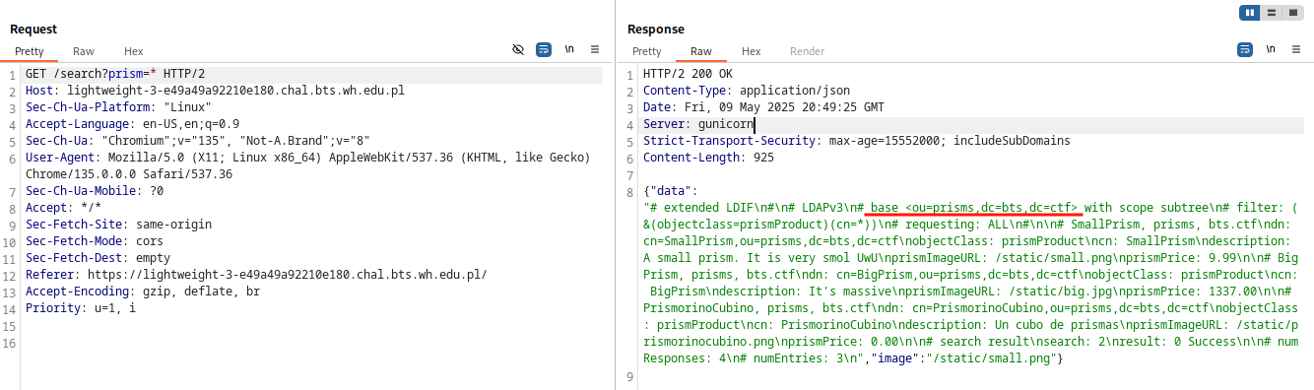The image size is (1314, 390).
Task: Click the 'Accept: */*' header line
Action: 63,208
